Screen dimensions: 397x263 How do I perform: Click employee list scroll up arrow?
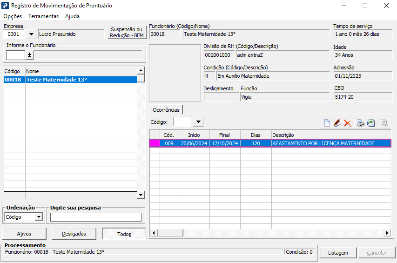click(141, 70)
